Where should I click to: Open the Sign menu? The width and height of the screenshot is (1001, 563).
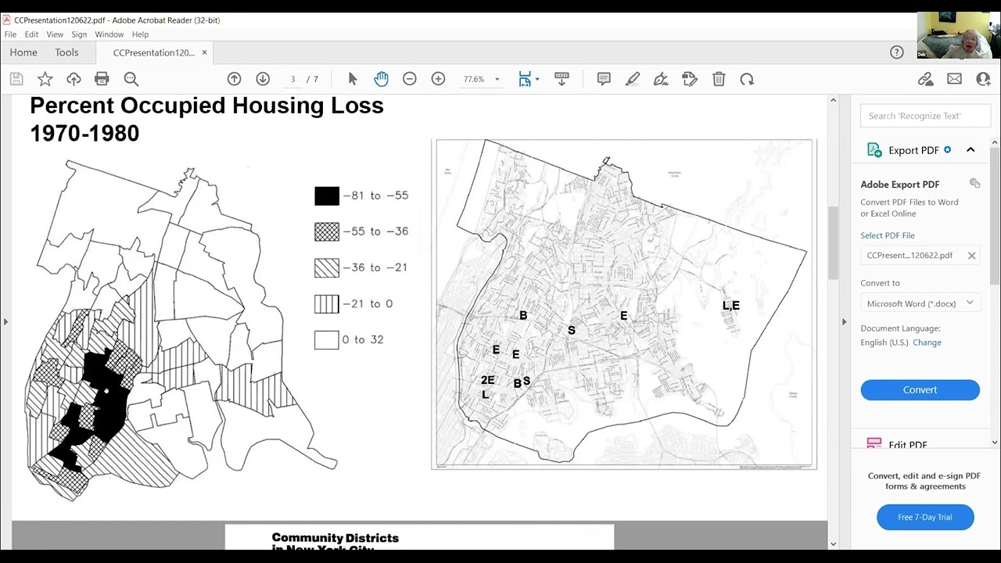pyautogui.click(x=79, y=34)
